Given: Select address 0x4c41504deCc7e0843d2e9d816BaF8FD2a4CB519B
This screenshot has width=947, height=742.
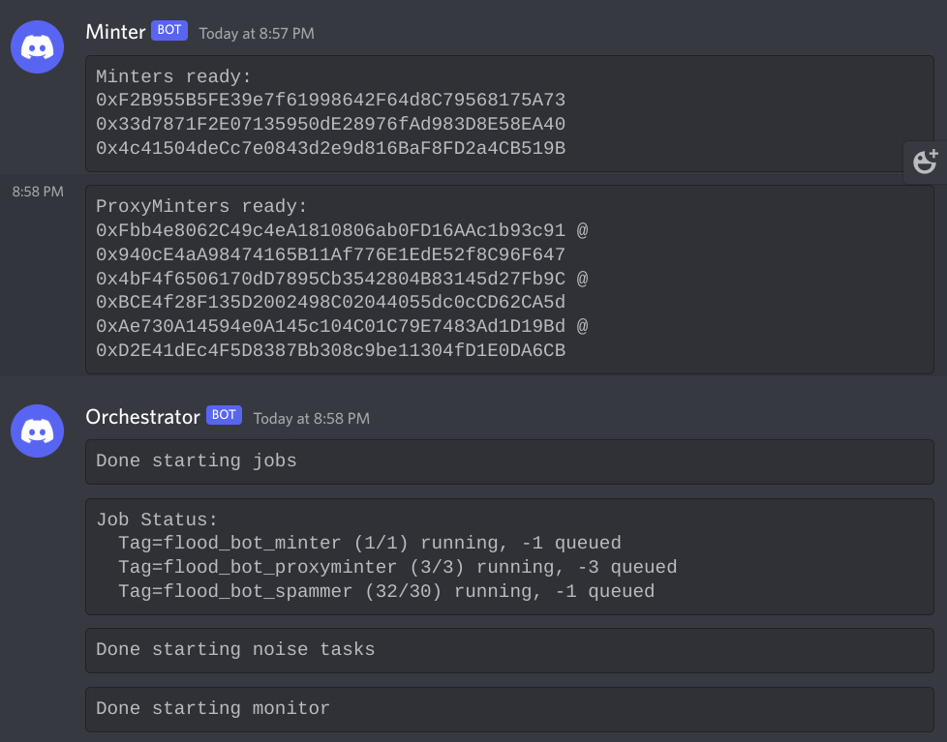Looking at the screenshot, I should pos(330,148).
